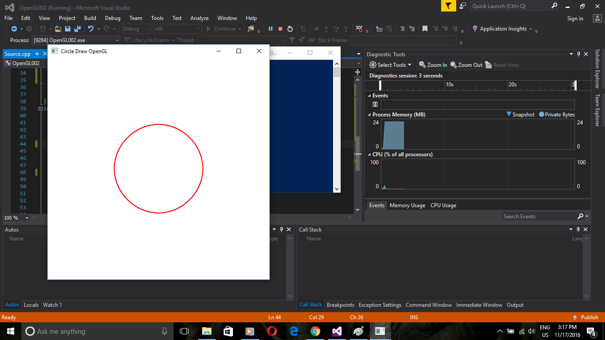Click Visual Studio icon in the taskbar
605x340 pixels.
(x=337, y=331)
